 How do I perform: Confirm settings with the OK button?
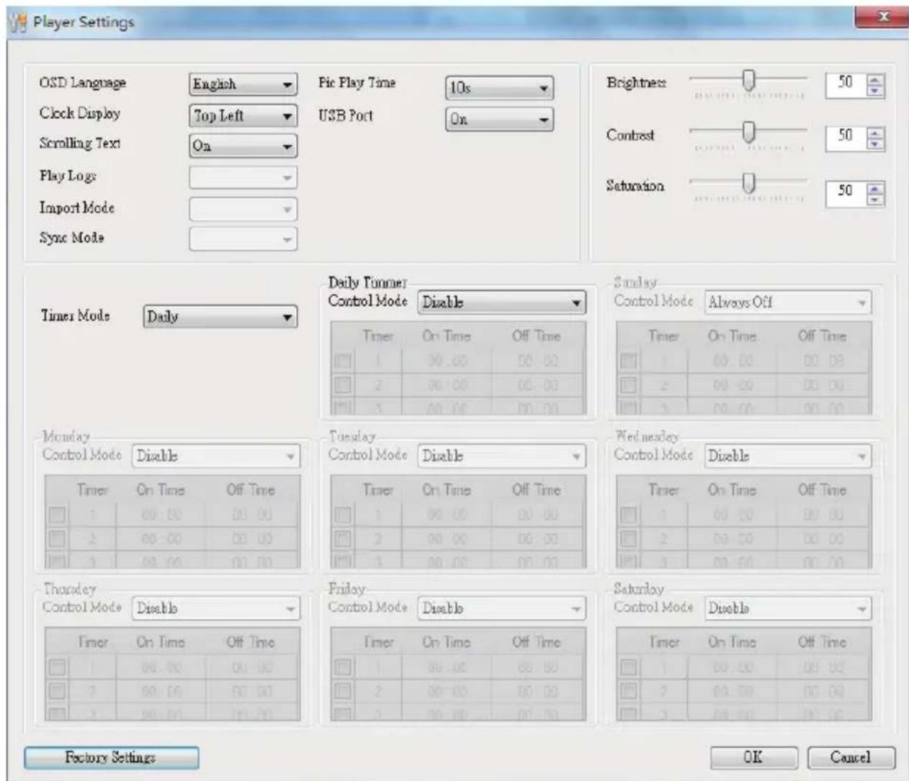click(753, 757)
